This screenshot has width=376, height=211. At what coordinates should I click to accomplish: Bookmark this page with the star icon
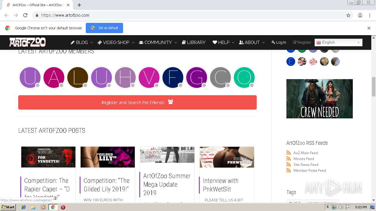pos(348,15)
